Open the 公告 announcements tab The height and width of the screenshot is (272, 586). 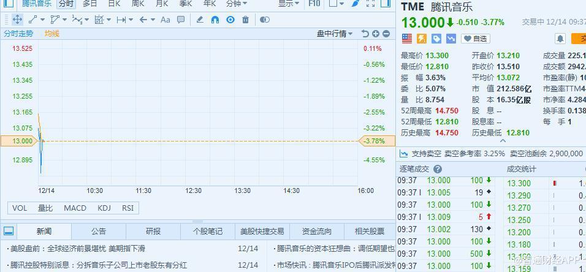coord(99,232)
